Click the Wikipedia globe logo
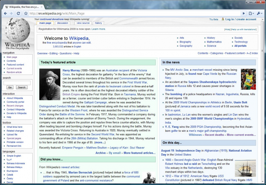This screenshot has width=266, height=185. (x=17, y=31)
